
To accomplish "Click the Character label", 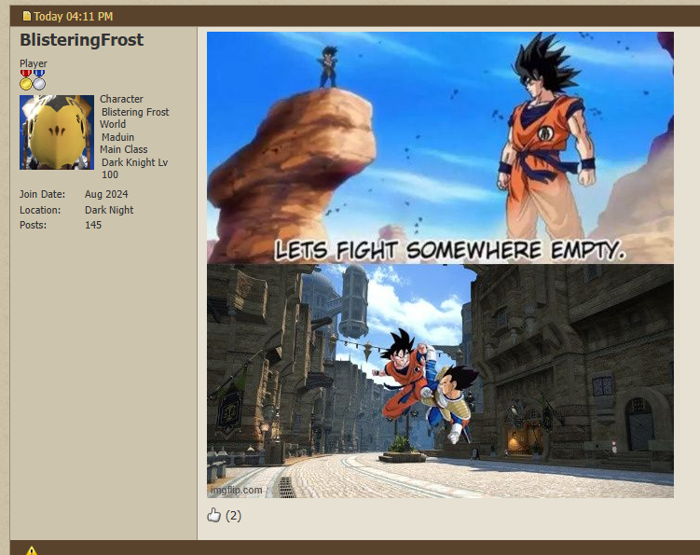I will pos(121,99).
